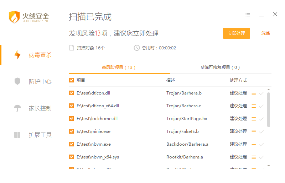Click the document icon beside 扫描对象

72,48
